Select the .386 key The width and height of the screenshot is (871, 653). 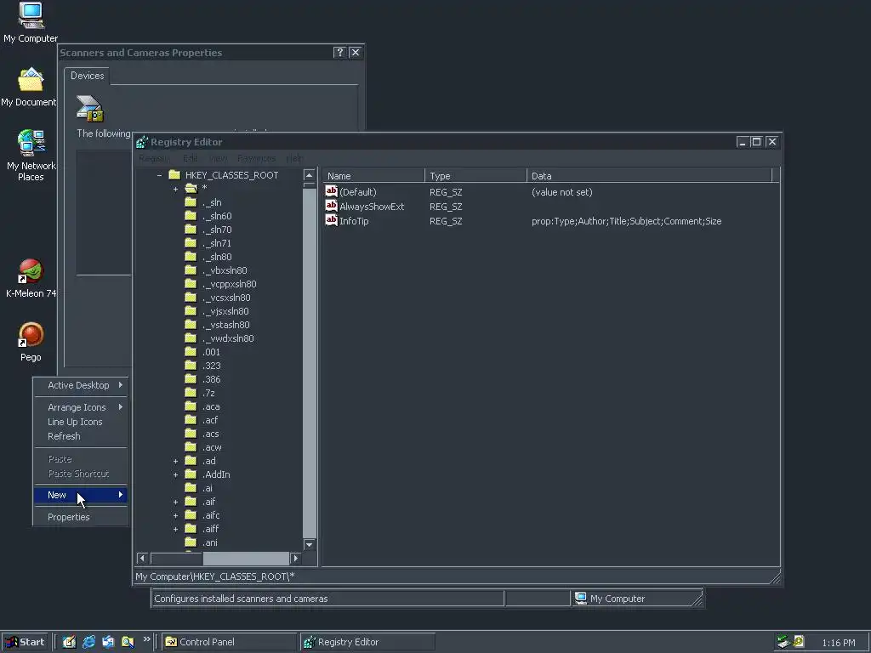(x=211, y=379)
